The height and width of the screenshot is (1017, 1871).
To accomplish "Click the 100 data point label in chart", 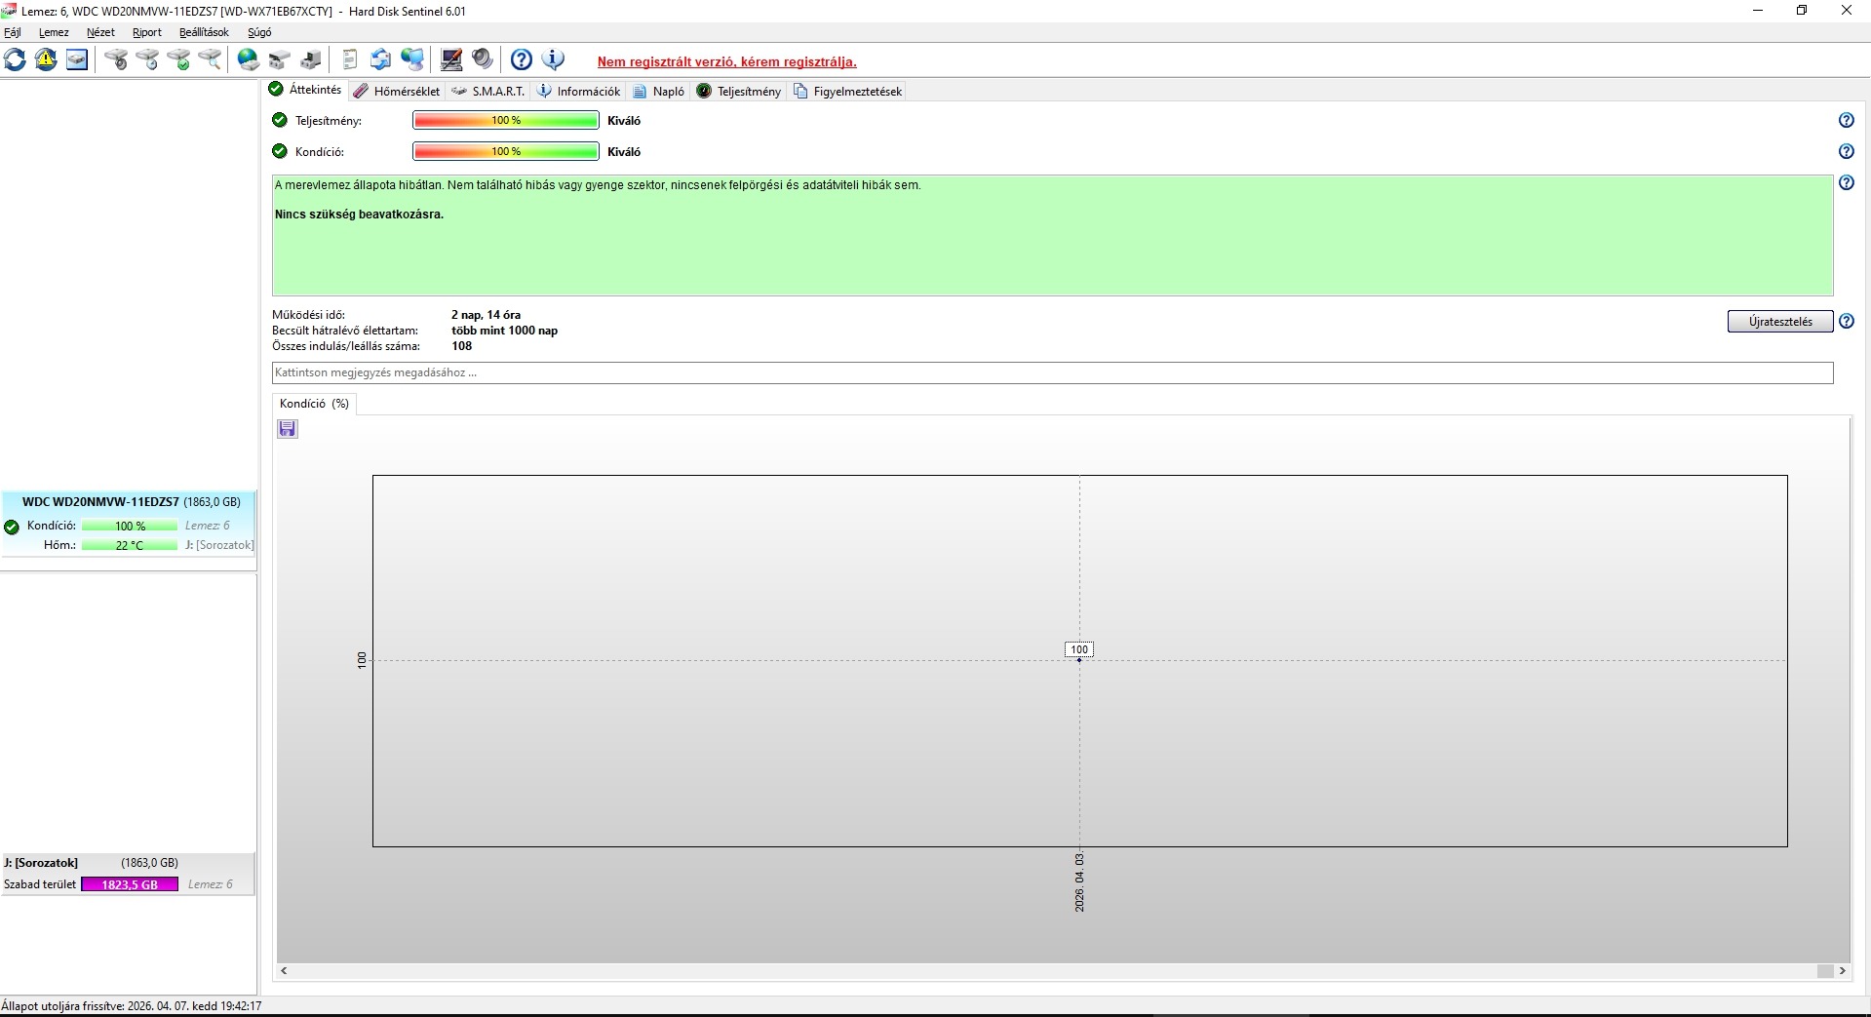I will pyautogui.click(x=1079, y=649).
